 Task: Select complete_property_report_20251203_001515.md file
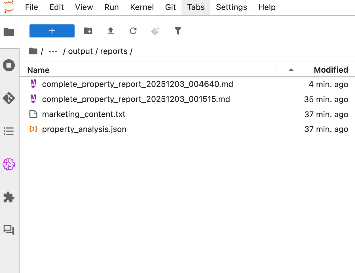187,99
